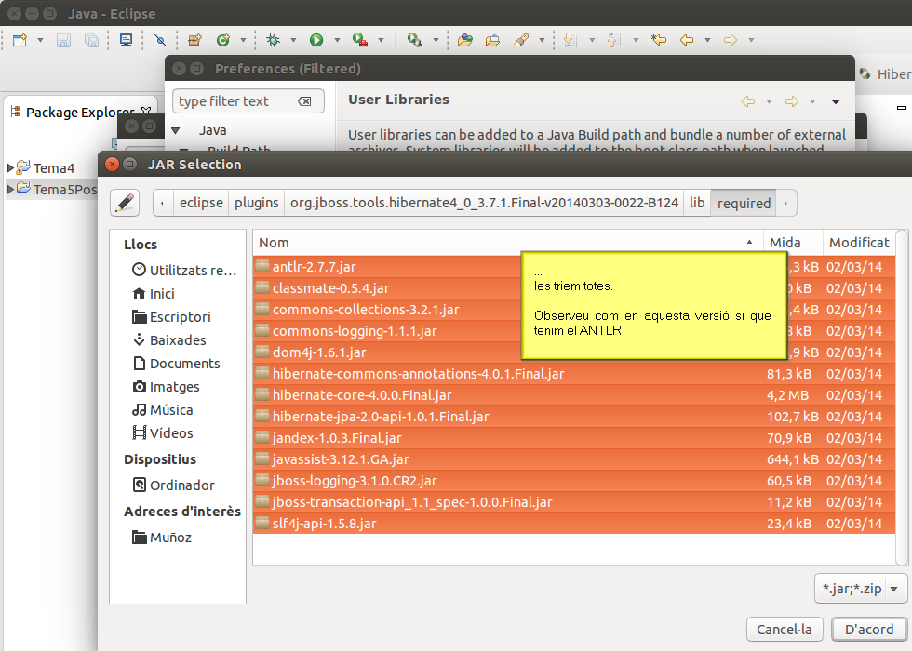The width and height of the screenshot is (912, 651).
Task: Click the Cancel·la button
Action: pos(784,630)
